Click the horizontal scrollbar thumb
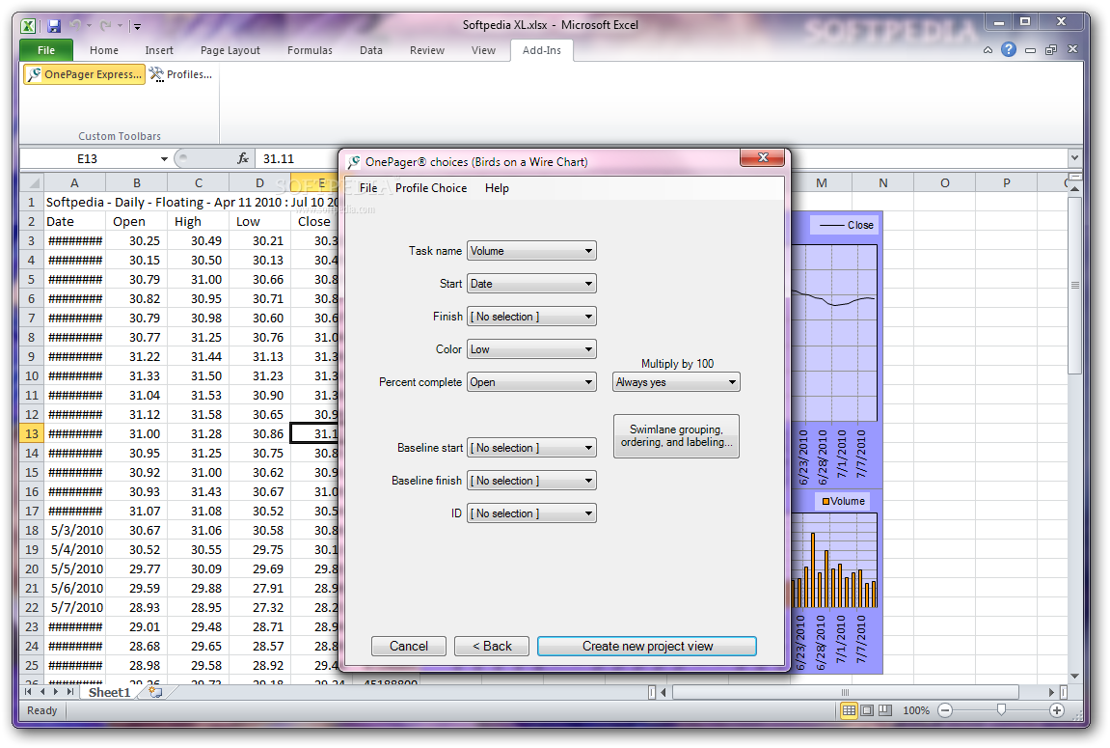1110x748 pixels. (845, 692)
